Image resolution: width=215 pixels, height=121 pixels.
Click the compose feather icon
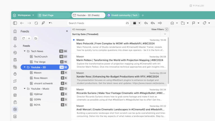(43, 23)
